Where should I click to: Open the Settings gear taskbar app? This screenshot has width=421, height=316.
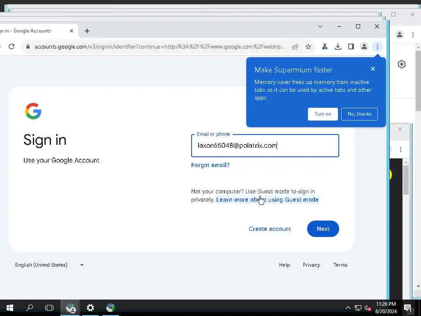click(x=90, y=308)
